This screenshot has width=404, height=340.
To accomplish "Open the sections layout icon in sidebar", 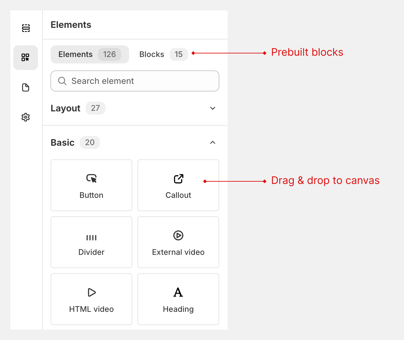I will coord(26,28).
